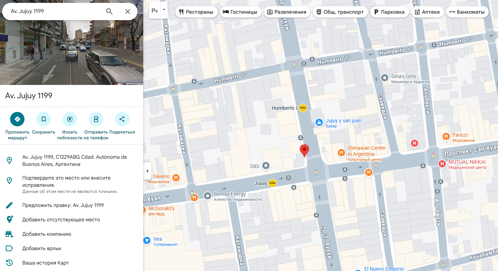The width and height of the screenshot is (498, 271).
Task: Select the Гостиницы filter chip
Action: (x=240, y=12)
